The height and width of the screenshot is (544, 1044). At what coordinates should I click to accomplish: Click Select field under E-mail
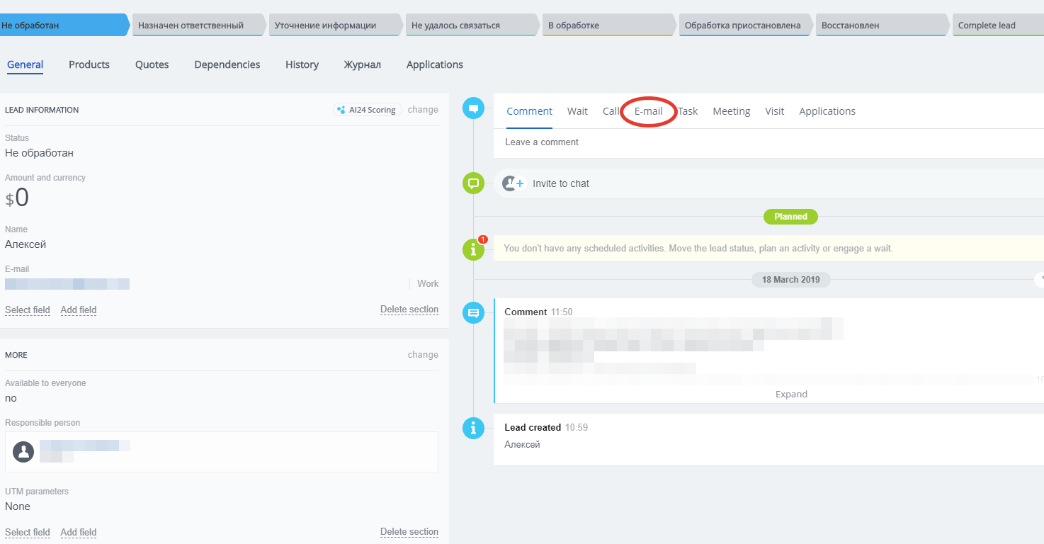click(28, 310)
